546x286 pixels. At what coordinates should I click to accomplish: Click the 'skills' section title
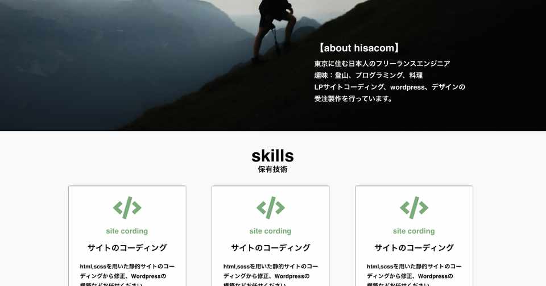tap(272, 156)
